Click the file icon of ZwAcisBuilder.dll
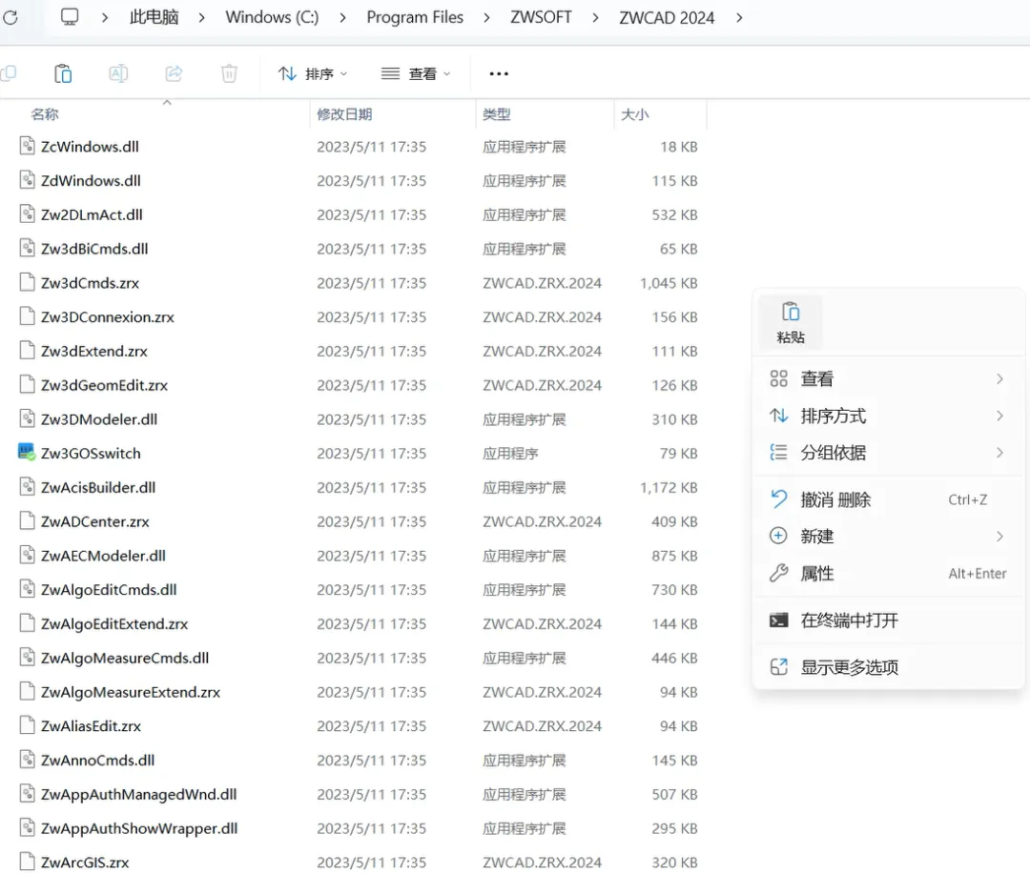Viewport: 1030px width, 874px height. (27, 487)
